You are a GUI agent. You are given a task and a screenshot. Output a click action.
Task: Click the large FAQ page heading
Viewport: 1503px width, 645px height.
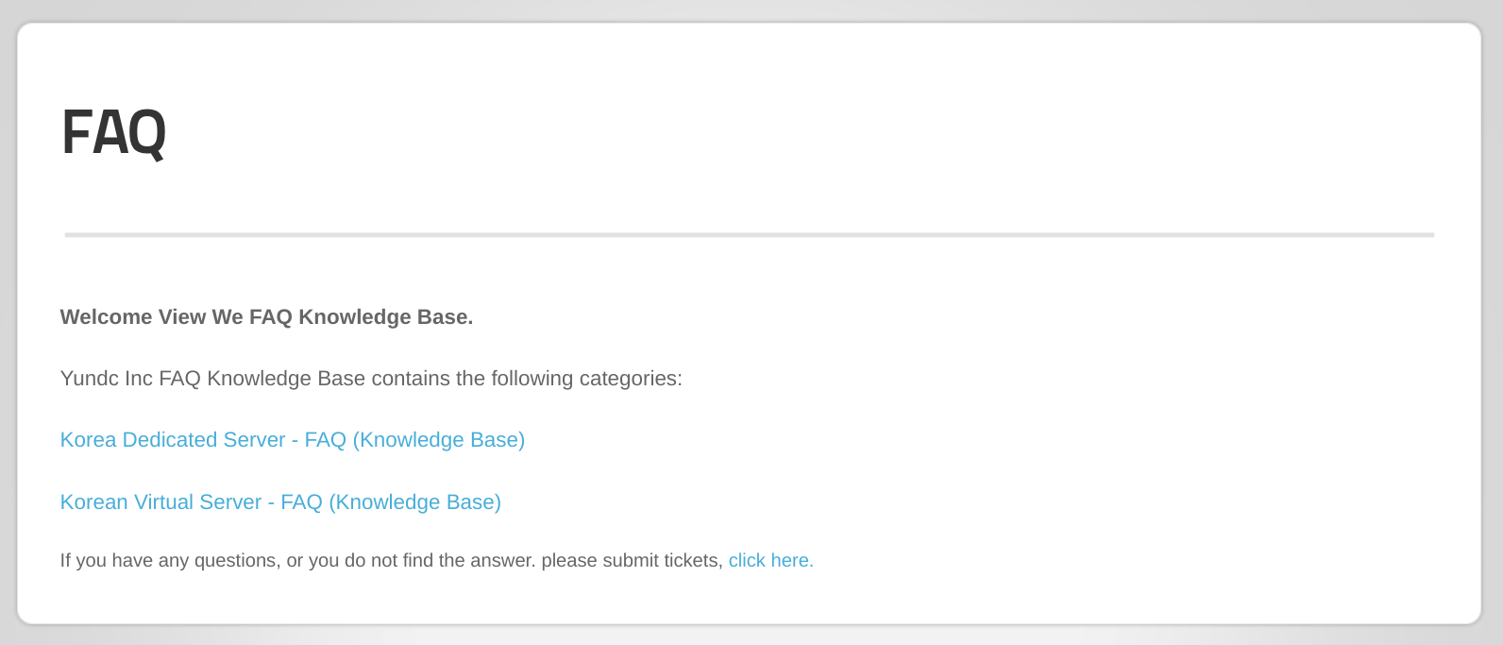pyautogui.click(x=114, y=133)
